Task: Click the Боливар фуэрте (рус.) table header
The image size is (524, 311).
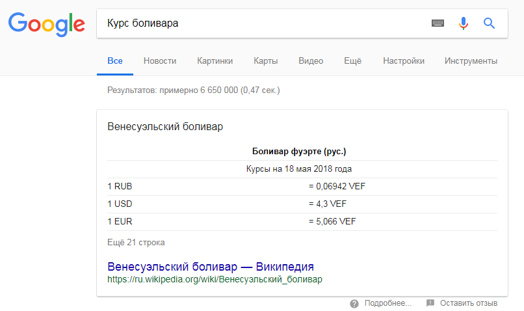Action: click(299, 152)
